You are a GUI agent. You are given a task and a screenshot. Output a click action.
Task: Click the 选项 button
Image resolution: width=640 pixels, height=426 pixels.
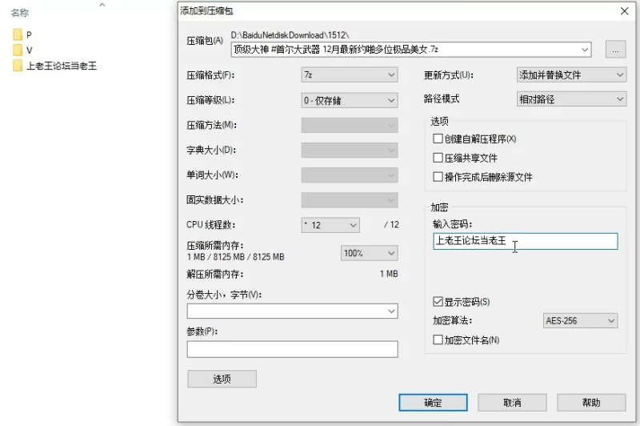tap(222, 379)
